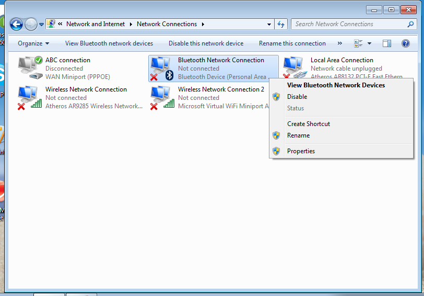Minimize the Network Connections window
Image resolution: width=424 pixels, height=296 pixels.
(x=374, y=10)
